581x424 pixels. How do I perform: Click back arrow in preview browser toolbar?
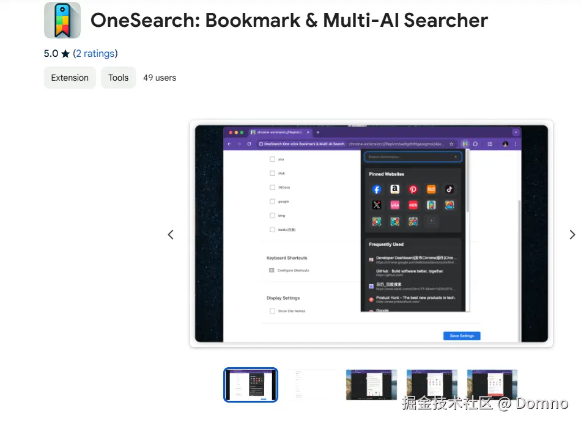(x=229, y=144)
